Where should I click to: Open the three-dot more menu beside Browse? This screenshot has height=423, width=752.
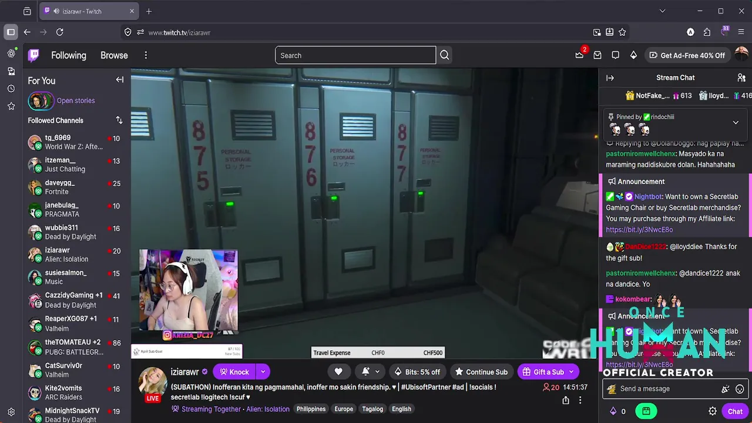146,55
